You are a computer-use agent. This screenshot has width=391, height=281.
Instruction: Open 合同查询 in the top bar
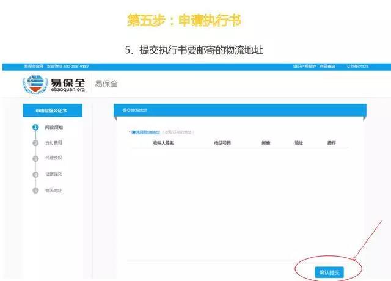point(327,67)
